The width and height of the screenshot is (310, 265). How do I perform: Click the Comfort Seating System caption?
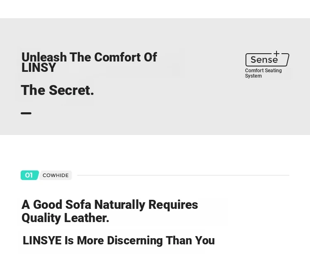click(263, 73)
